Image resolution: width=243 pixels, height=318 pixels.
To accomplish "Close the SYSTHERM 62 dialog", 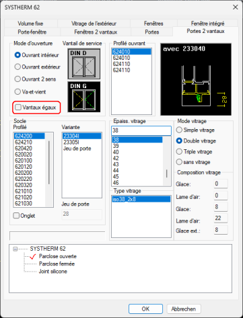I will [x=235, y=7].
